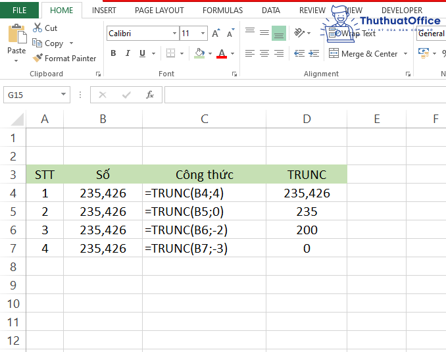Select row 7 header
446x352 pixels.
point(13,248)
